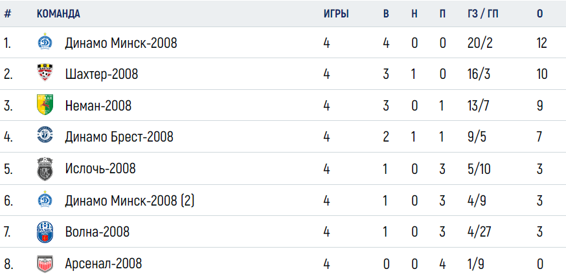Click the Динамо Брест-2008 round logo
The height and width of the screenshot is (278, 566).
(x=45, y=136)
